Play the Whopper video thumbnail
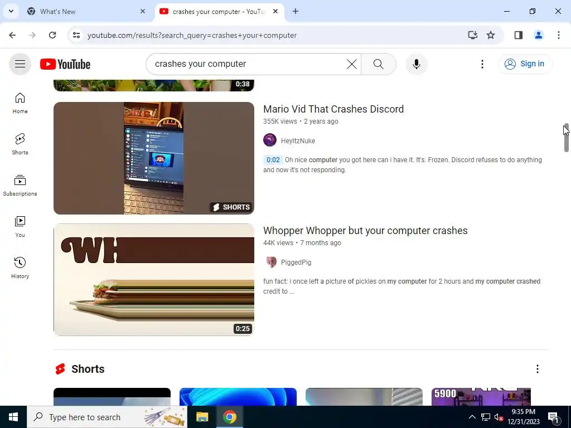This screenshot has height=428, width=571. coord(154,280)
